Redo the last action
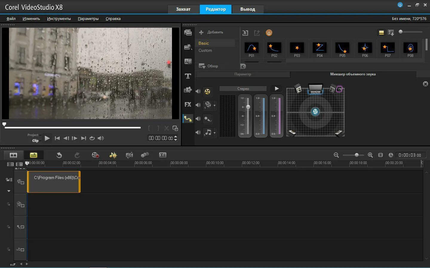 click(77, 155)
